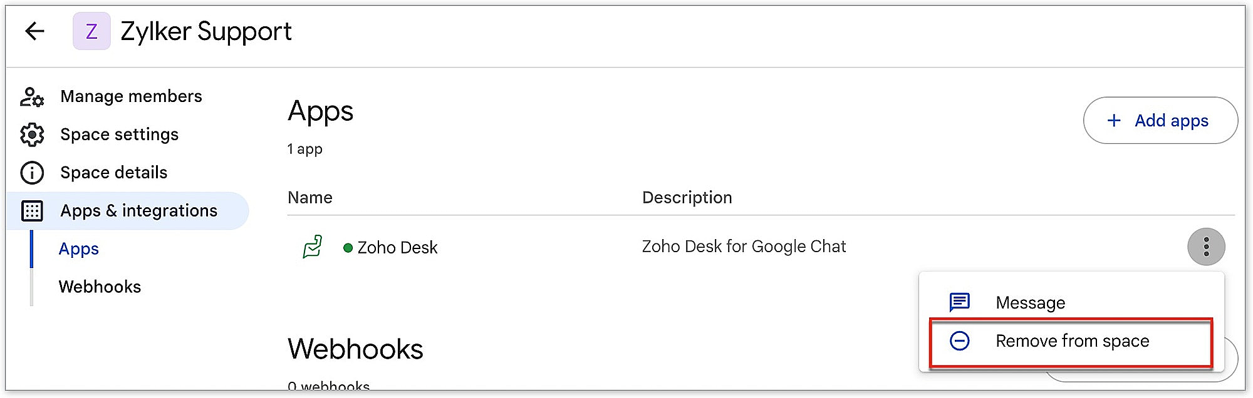Open the three-dot menu for Zoho Desk
Viewport: 1253px width, 398px height.
coord(1205,247)
